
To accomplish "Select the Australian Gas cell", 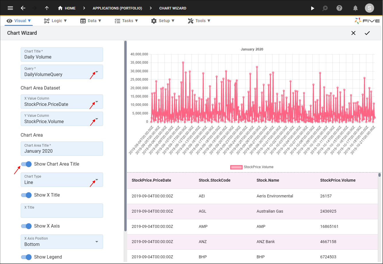I will [x=270, y=211].
